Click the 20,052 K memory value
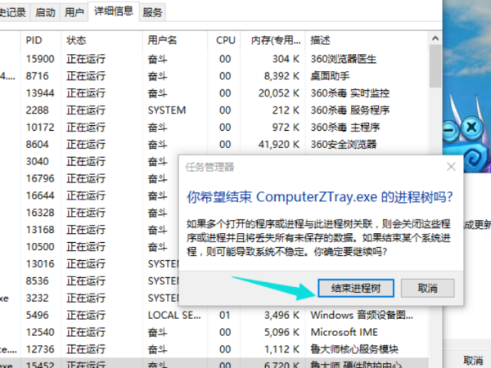 coord(279,93)
